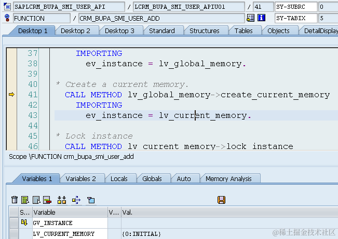Click the SAPLCRM_BUPA_SMI_USER_API program field
Screen dimensions: 338x239
(x=69, y=7)
